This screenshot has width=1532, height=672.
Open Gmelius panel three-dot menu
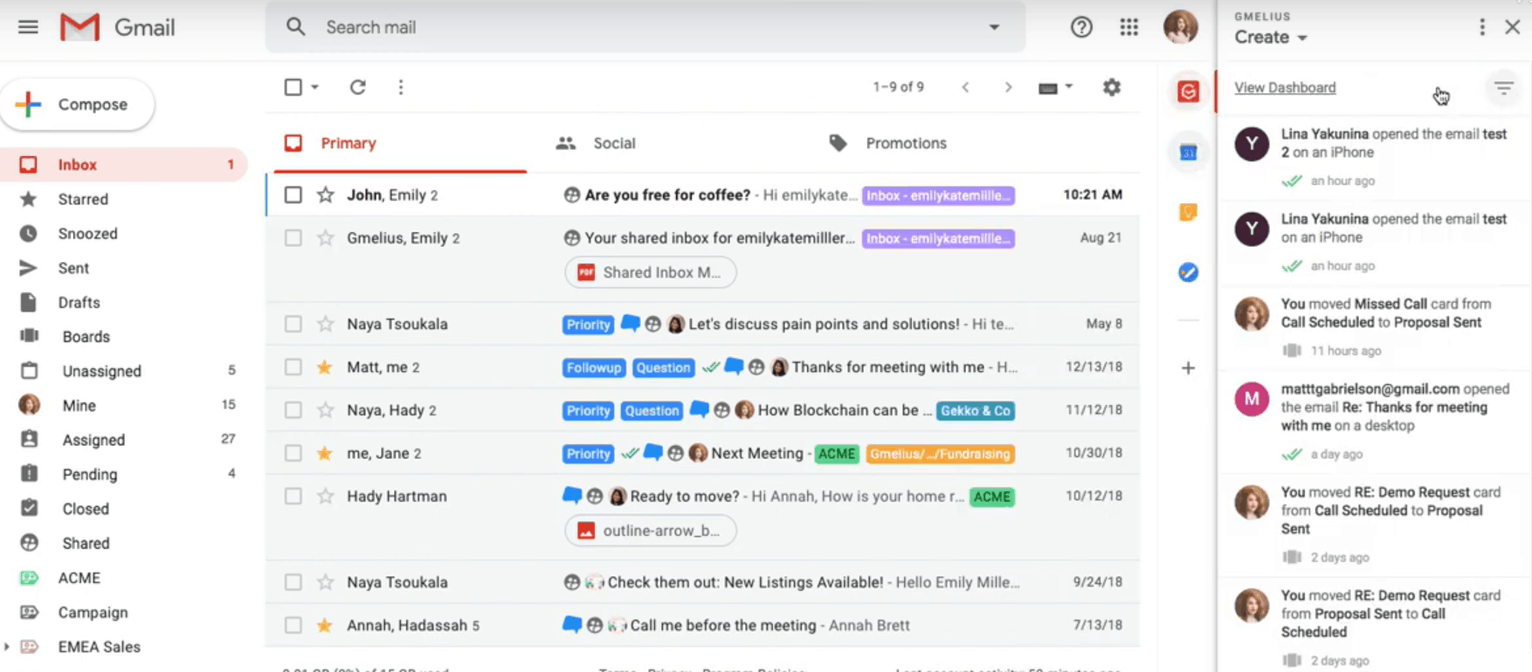coord(1482,27)
